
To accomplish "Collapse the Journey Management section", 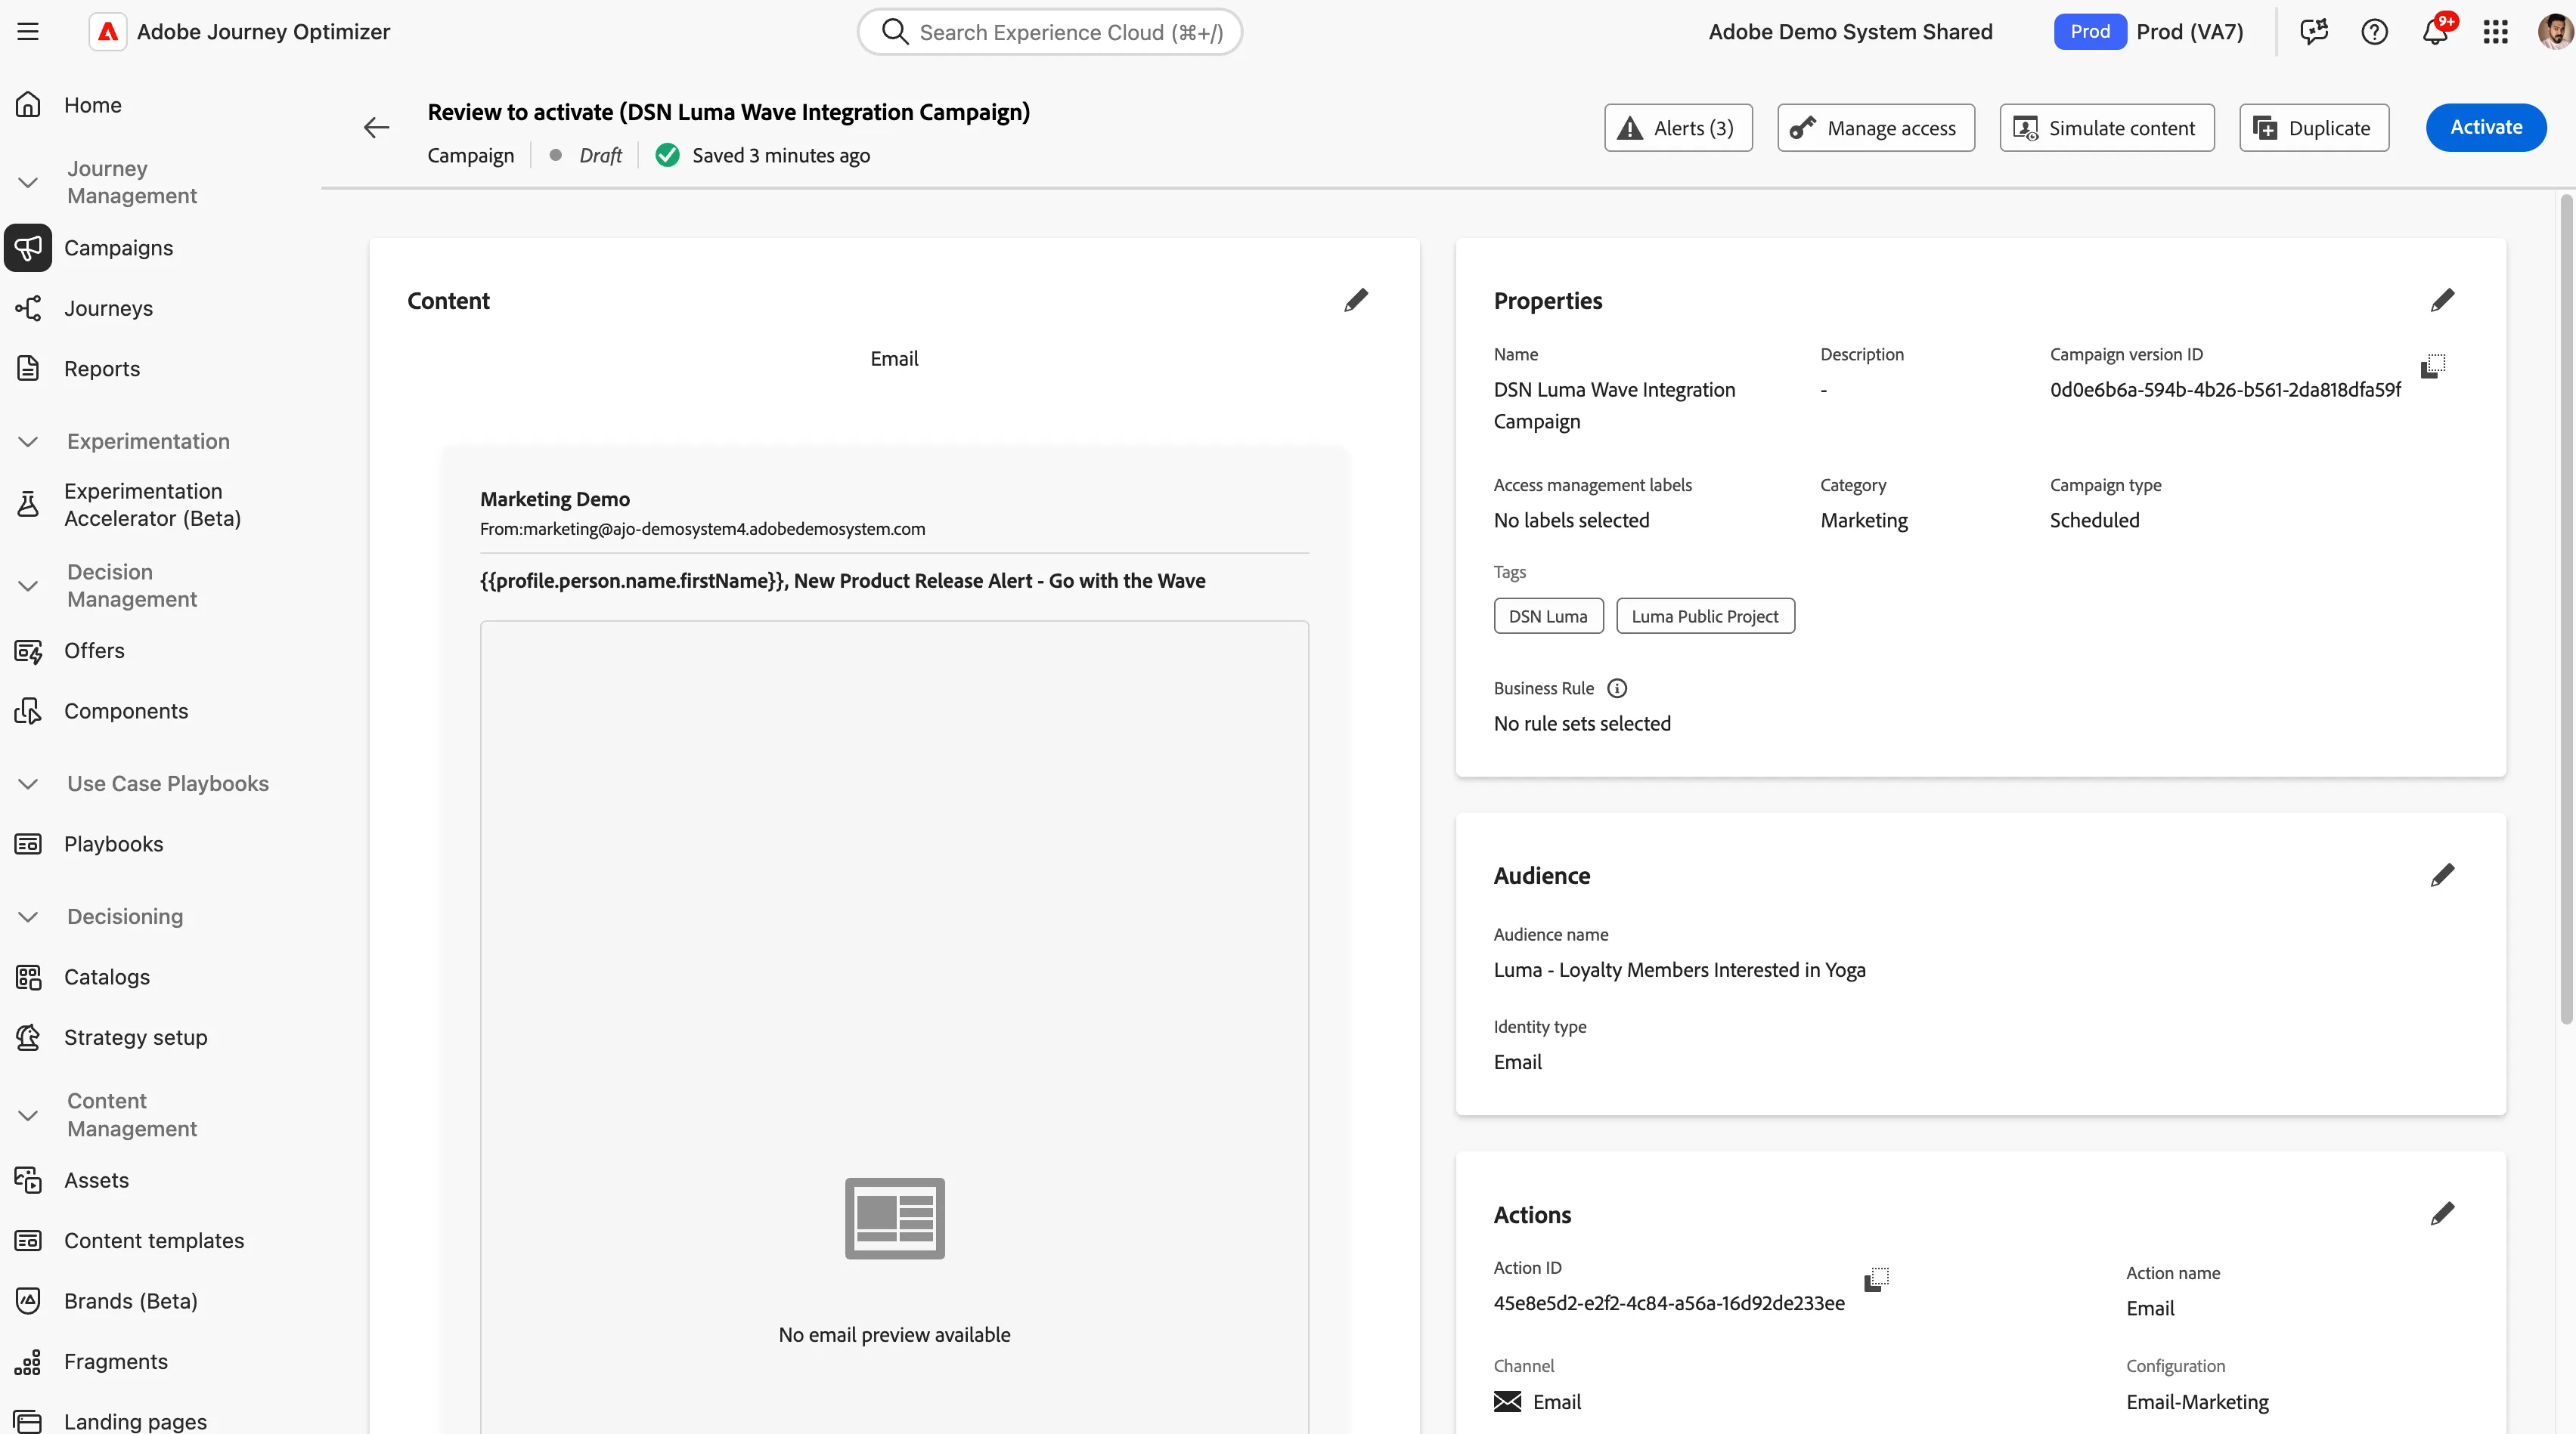I will [28, 183].
